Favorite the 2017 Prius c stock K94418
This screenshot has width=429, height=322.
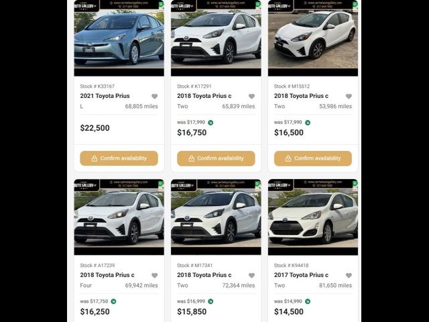349,275
